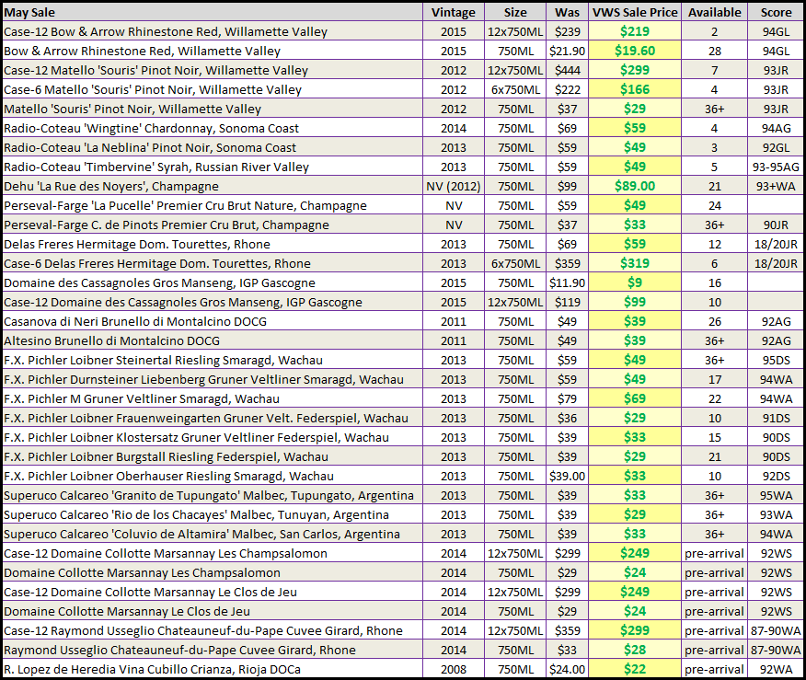Click 'Case-12 Bow & Arrow Rhinestone Red' row name
806x680 pixels.
tap(213, 32)
